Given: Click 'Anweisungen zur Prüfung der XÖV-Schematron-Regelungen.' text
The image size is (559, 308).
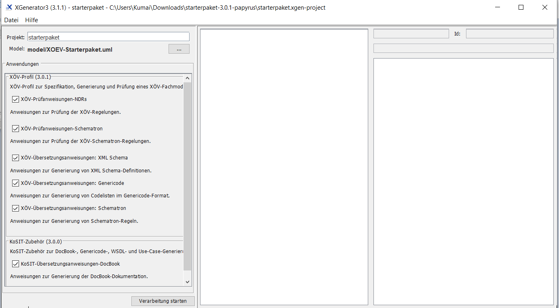Looking at the screenshot, I should pos(80,141).
